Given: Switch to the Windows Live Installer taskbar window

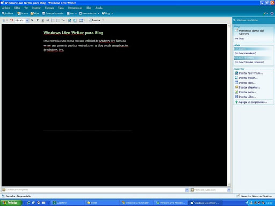Looking at the screenshot, I should click(x=136, y=203).
